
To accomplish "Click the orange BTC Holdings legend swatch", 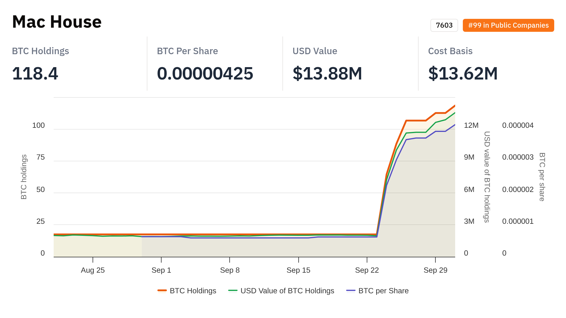I will click(162, 291).
